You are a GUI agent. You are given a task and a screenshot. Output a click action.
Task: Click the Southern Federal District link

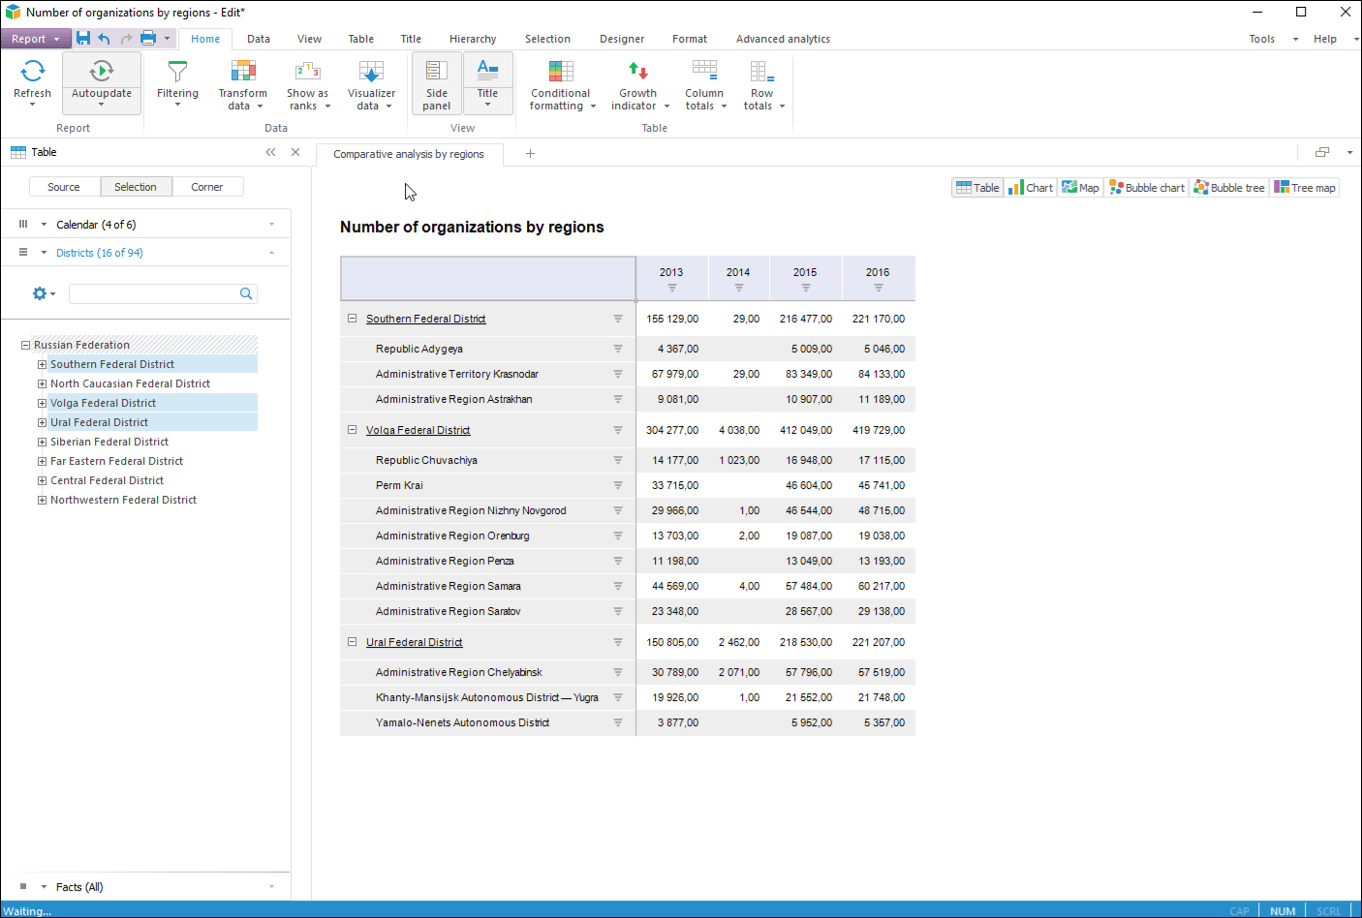coord(425,319)
